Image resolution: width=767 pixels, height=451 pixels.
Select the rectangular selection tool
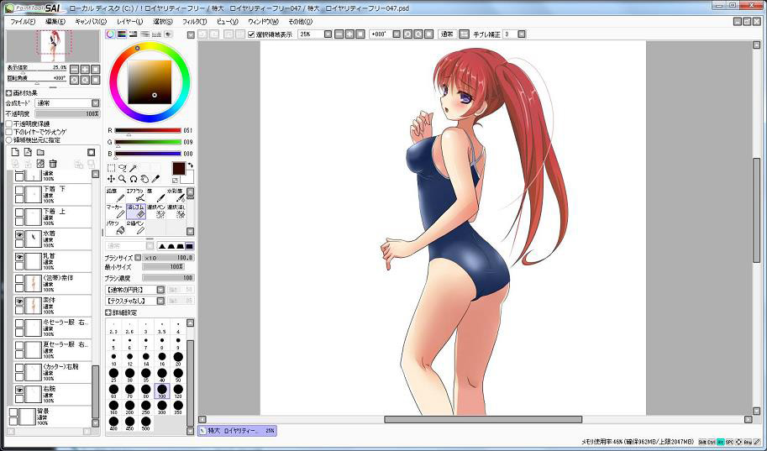click(x=111, y=168)
